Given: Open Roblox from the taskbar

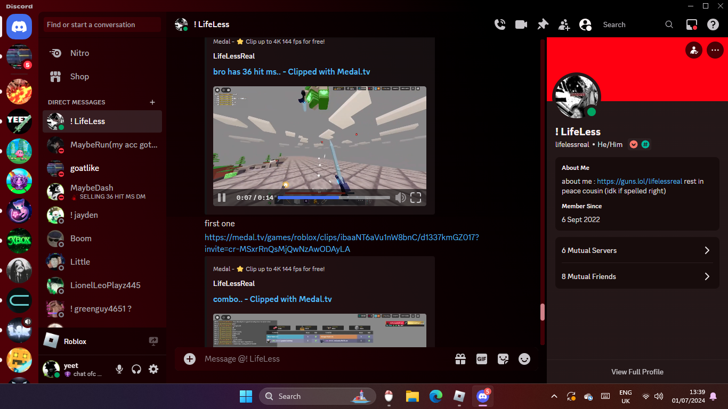Looking at the screenshot, I should tap(459, 396).
